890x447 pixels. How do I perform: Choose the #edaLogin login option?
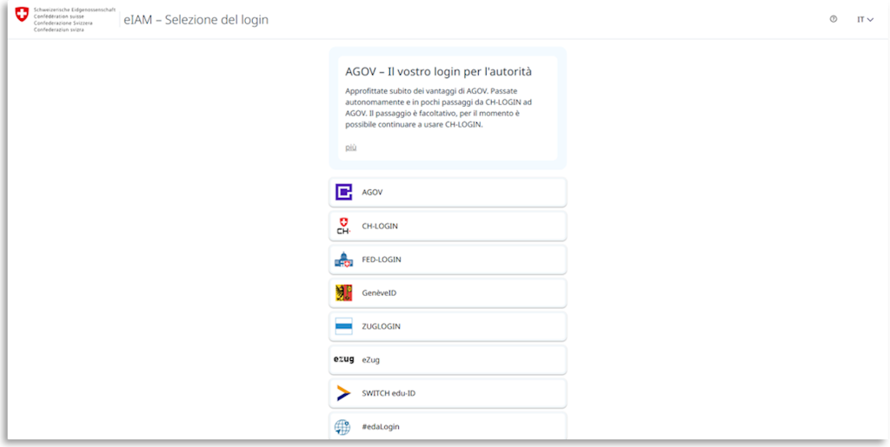tap(448, 426)
